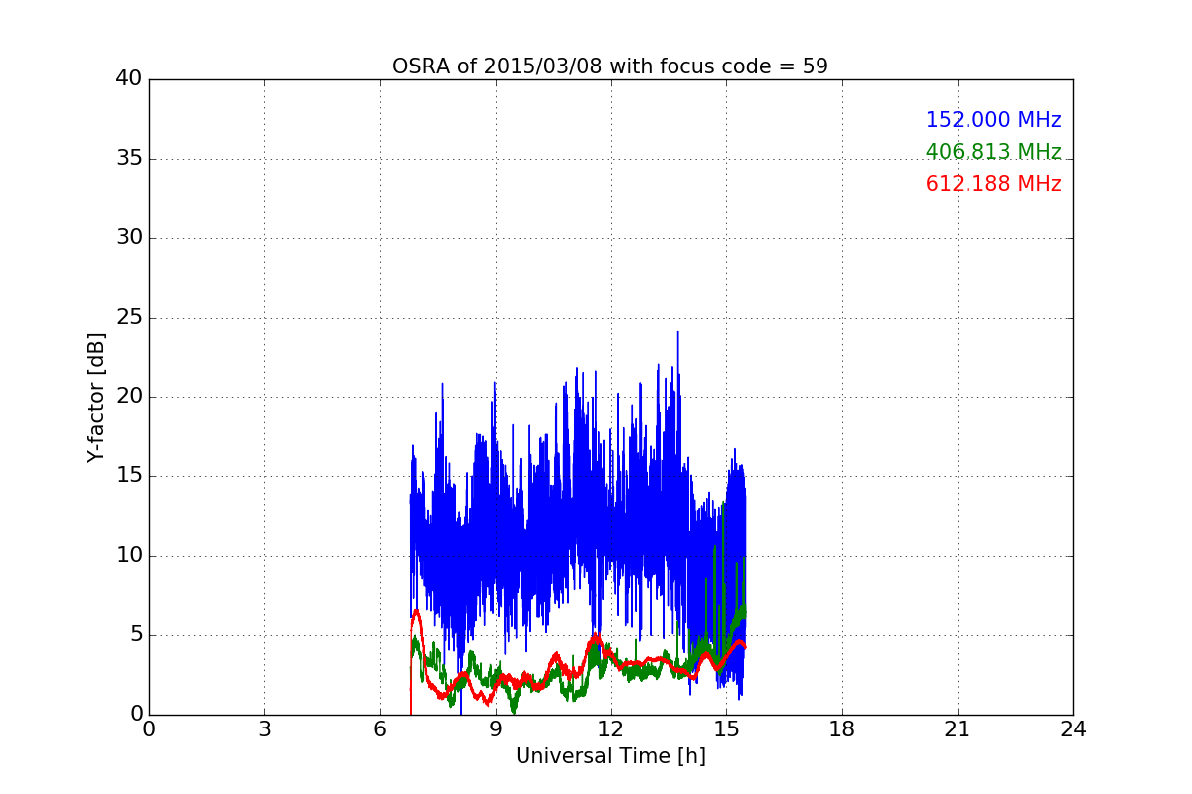Screen dimensions: 1192x794
Task: Click x-axis tick label 9
Action: coord(496,729)
